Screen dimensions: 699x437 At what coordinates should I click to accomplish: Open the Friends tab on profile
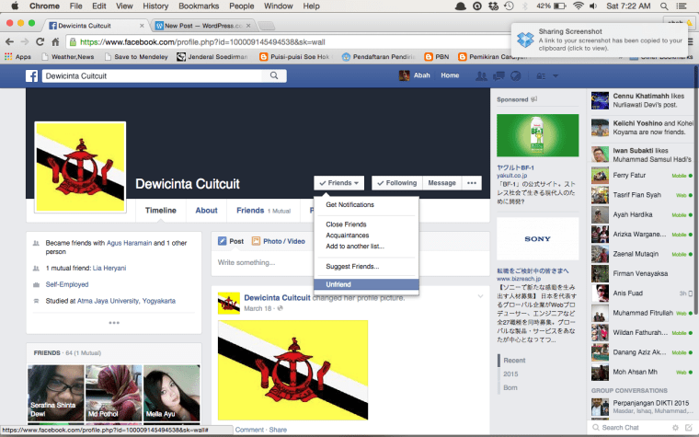[263, 211]
